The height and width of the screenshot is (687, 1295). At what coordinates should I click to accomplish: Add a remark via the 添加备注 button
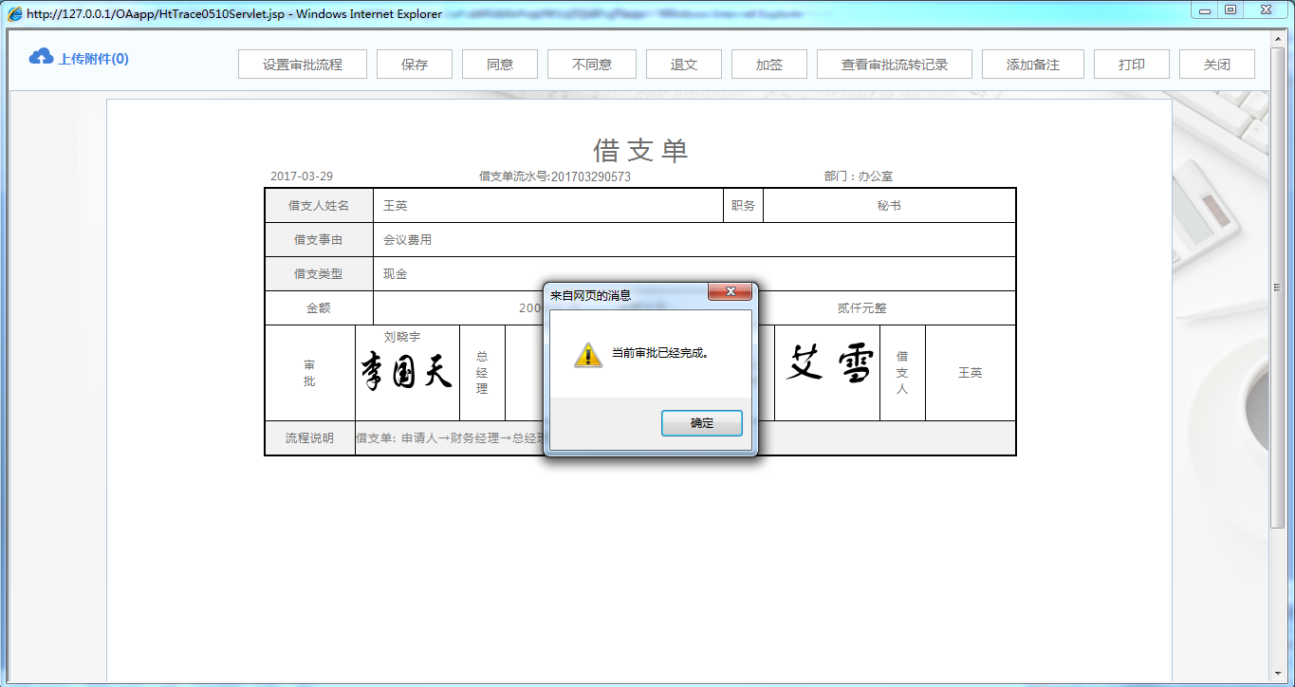point(1032,64)
